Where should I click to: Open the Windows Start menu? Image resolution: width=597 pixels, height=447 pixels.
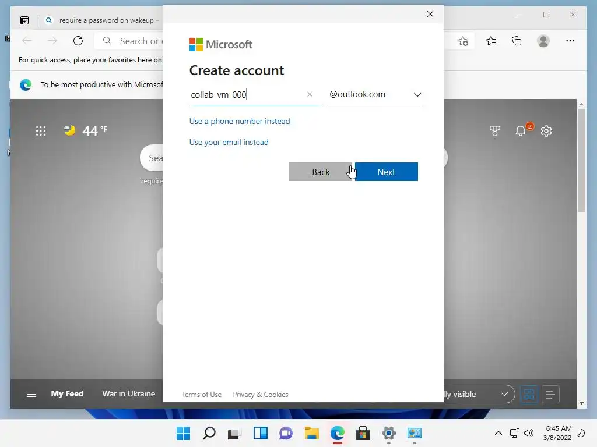(184, 433)
